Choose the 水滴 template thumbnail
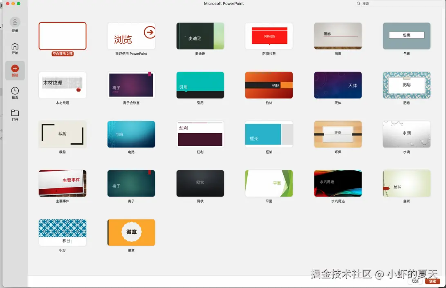Image resolution: width=446 pixels, height=288 pixels. (x=407, y=134)
